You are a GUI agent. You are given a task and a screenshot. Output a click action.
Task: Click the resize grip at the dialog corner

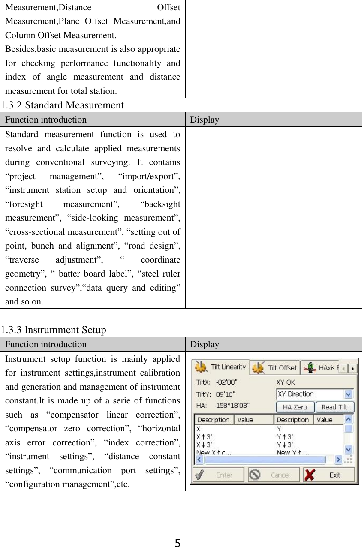click(x=349, y=460)
